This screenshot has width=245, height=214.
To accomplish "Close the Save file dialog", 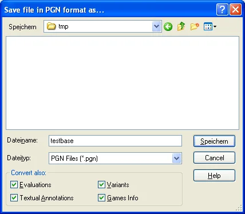I will click(x=235, y=9).
